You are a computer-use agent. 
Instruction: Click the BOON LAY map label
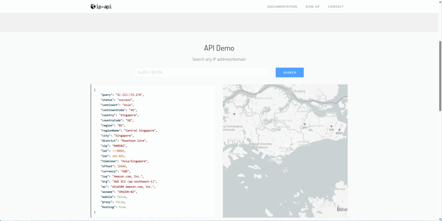point(234,140)
